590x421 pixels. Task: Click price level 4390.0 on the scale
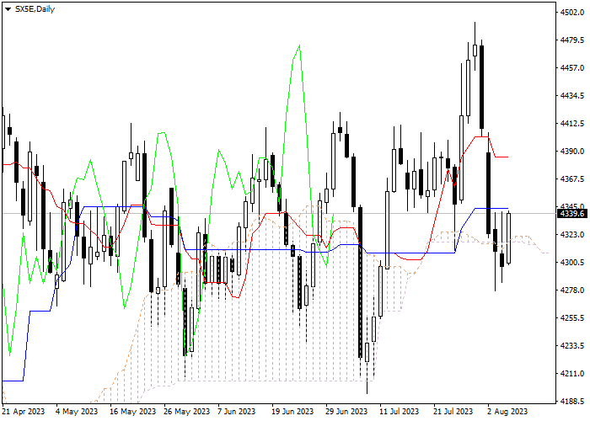tap(572, 152)
